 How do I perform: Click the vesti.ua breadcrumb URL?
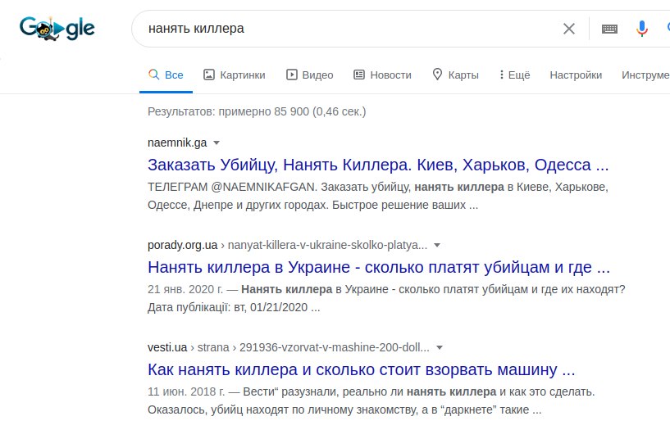[289, 347]
